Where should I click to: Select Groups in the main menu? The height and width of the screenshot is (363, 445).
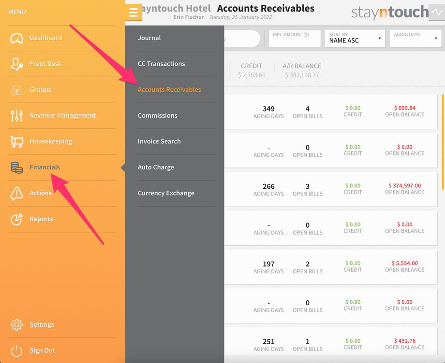click(41, 90)
